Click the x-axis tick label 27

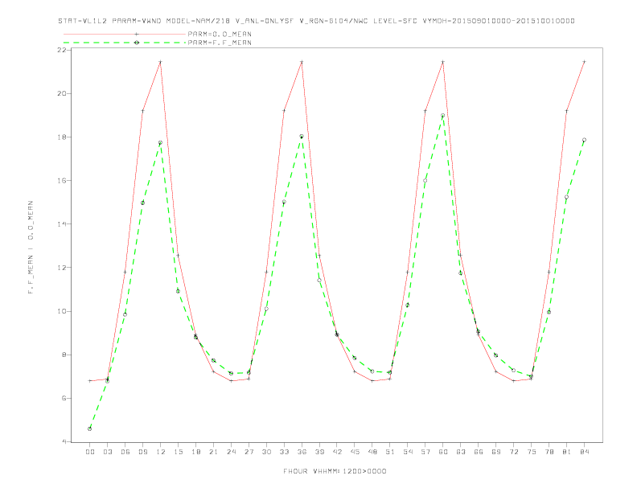click(x=249, y=452)
